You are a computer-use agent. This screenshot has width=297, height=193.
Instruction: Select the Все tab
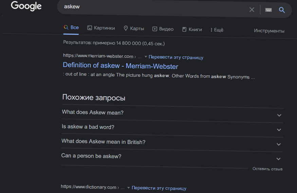click(71, 28)
